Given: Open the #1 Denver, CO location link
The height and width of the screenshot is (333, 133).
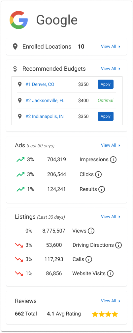Looking at the screenshot, I should (x=40, y=85).
